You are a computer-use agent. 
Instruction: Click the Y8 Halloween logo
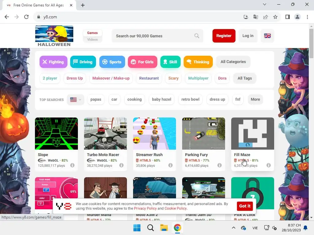click(x=54, y=36)
